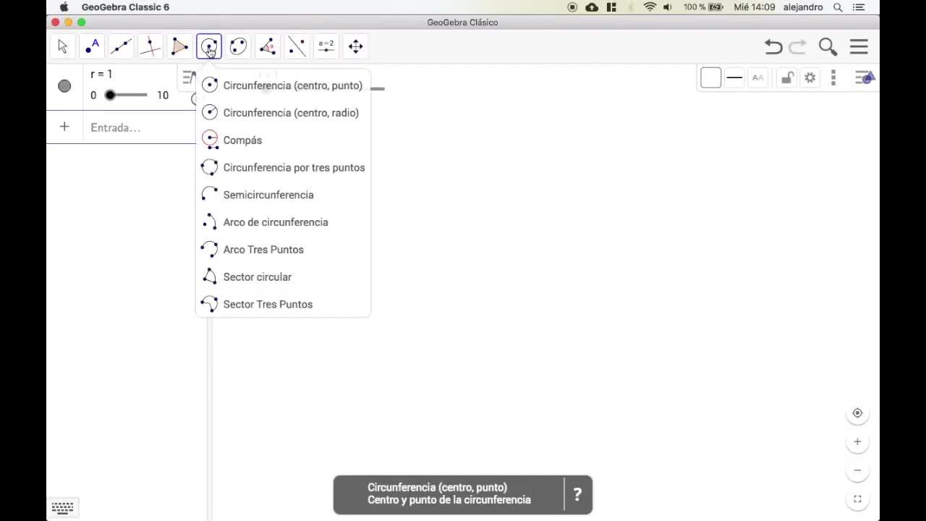
Task: Open the three-dot more options menu
Action: pyautogui.click(x=833, y=77)
